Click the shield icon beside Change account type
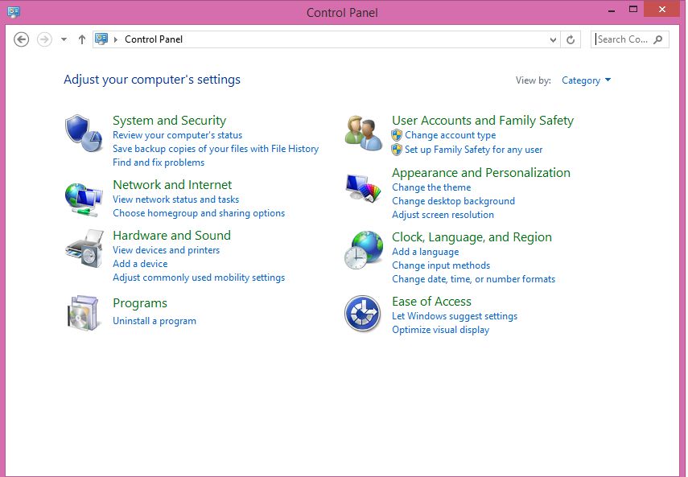 point(397,135)
